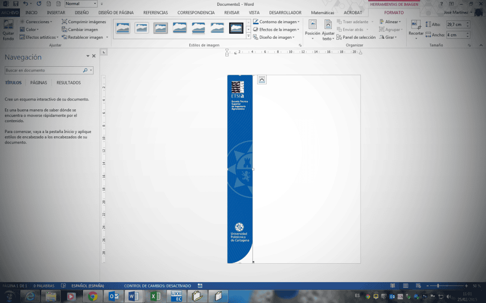Switch to print layout view in status bar
This screenshot has height=303, width=486.
[405, 285]
